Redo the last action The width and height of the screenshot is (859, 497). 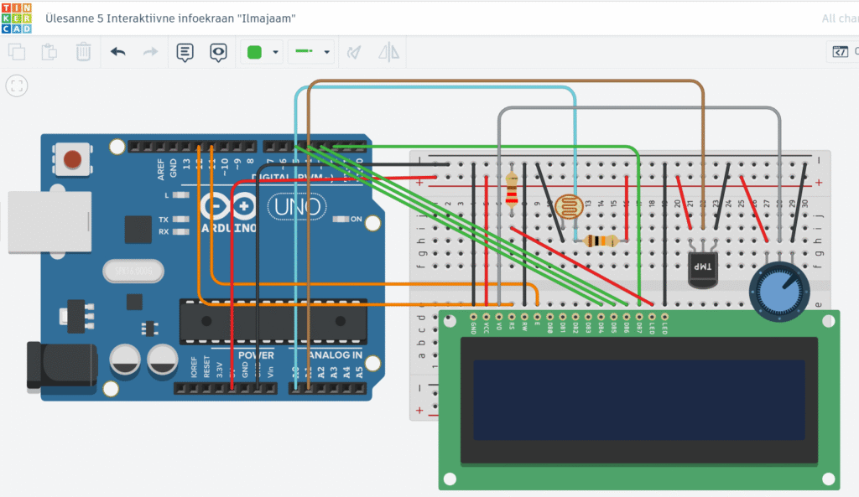click(x=150, y=52)
